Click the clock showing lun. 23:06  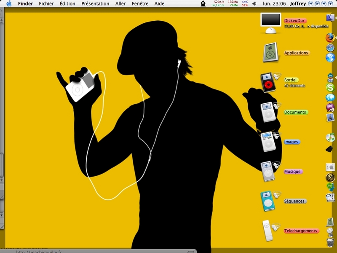click(274, 4)
